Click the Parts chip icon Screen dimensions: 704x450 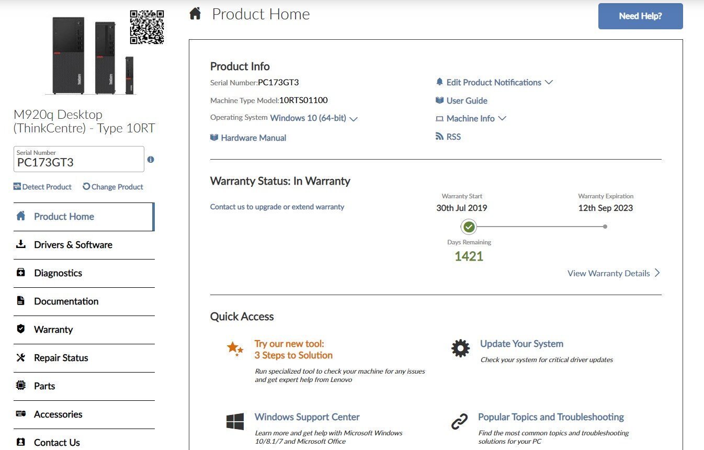[x=21, y=386]
